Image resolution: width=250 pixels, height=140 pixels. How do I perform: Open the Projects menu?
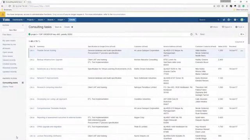click(31, 20)
